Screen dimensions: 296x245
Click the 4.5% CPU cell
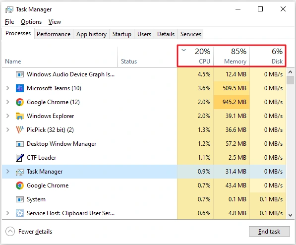195,74
